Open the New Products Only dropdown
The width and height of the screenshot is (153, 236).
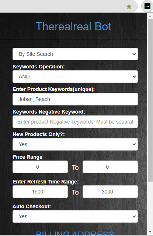click(75, 144)
